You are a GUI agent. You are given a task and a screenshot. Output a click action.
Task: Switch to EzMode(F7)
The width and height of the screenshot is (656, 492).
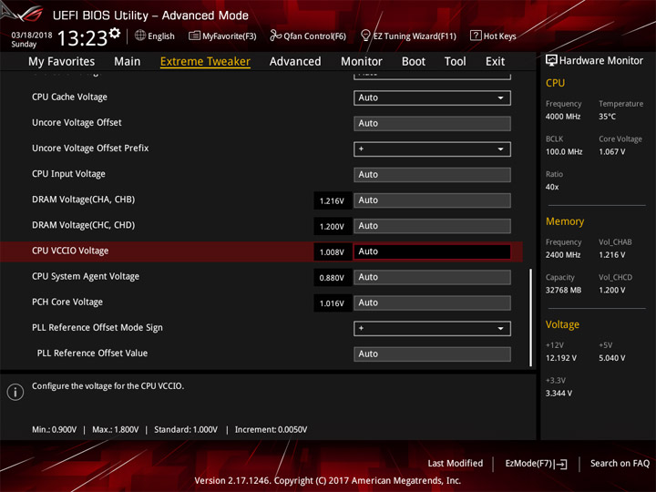pos(528,463)
